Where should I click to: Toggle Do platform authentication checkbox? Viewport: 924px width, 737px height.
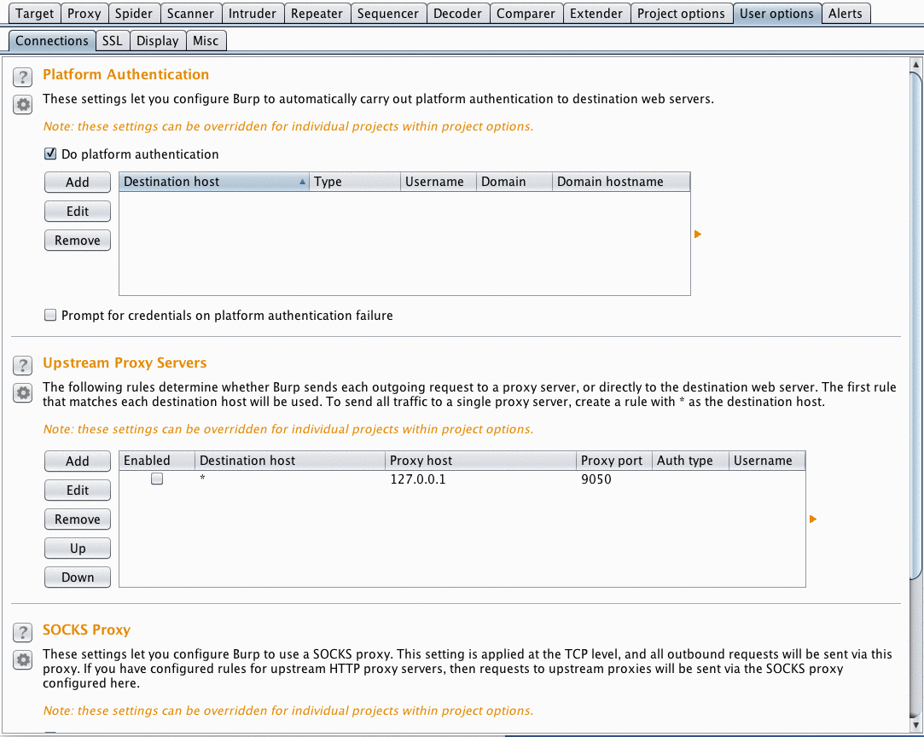(x=50, y=154)
